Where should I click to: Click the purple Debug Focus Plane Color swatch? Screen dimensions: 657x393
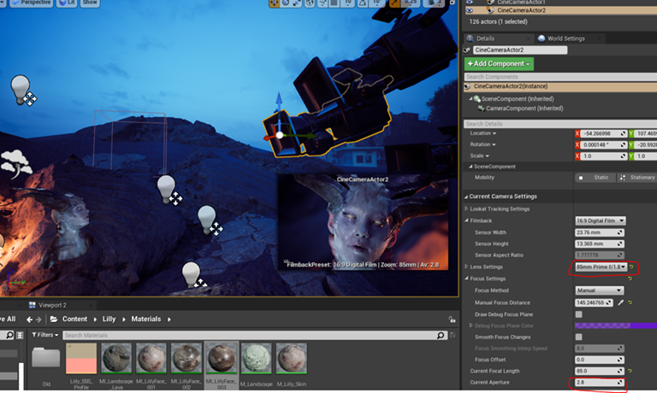pyautogui.click(x=602, y=326)
